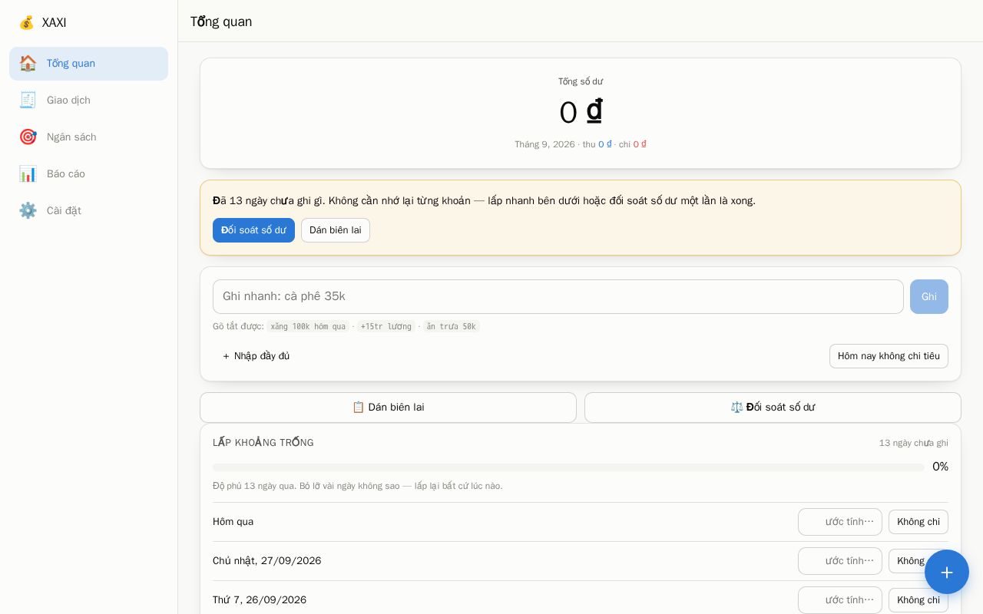Click the blue Đối soát số dư button
Screen dimensions: 983x614
coord(253,230)
